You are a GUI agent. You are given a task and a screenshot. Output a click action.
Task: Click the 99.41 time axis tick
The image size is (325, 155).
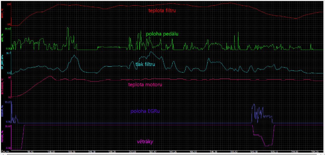(31, 151)
